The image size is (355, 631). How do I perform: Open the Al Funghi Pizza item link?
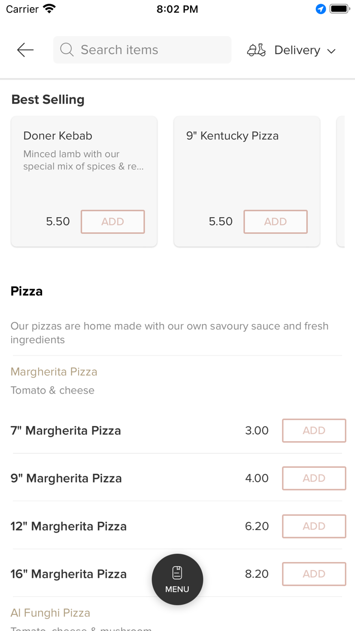coord(50,613)
